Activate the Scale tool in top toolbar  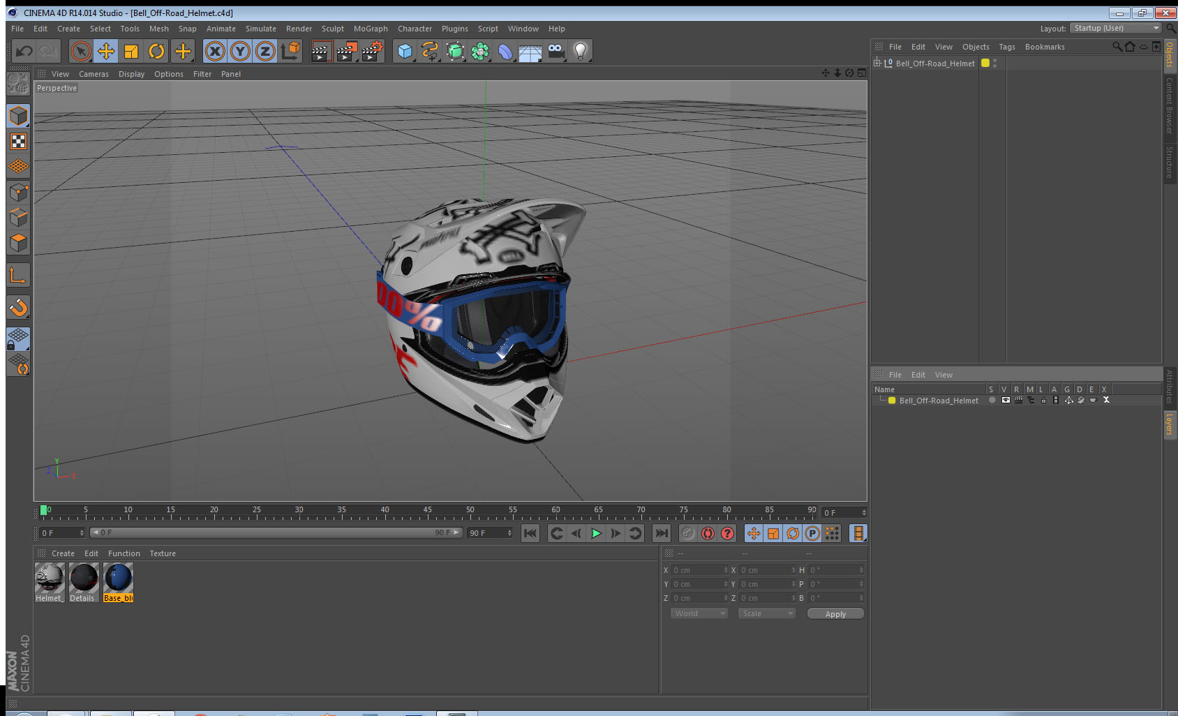click(131, 51)
